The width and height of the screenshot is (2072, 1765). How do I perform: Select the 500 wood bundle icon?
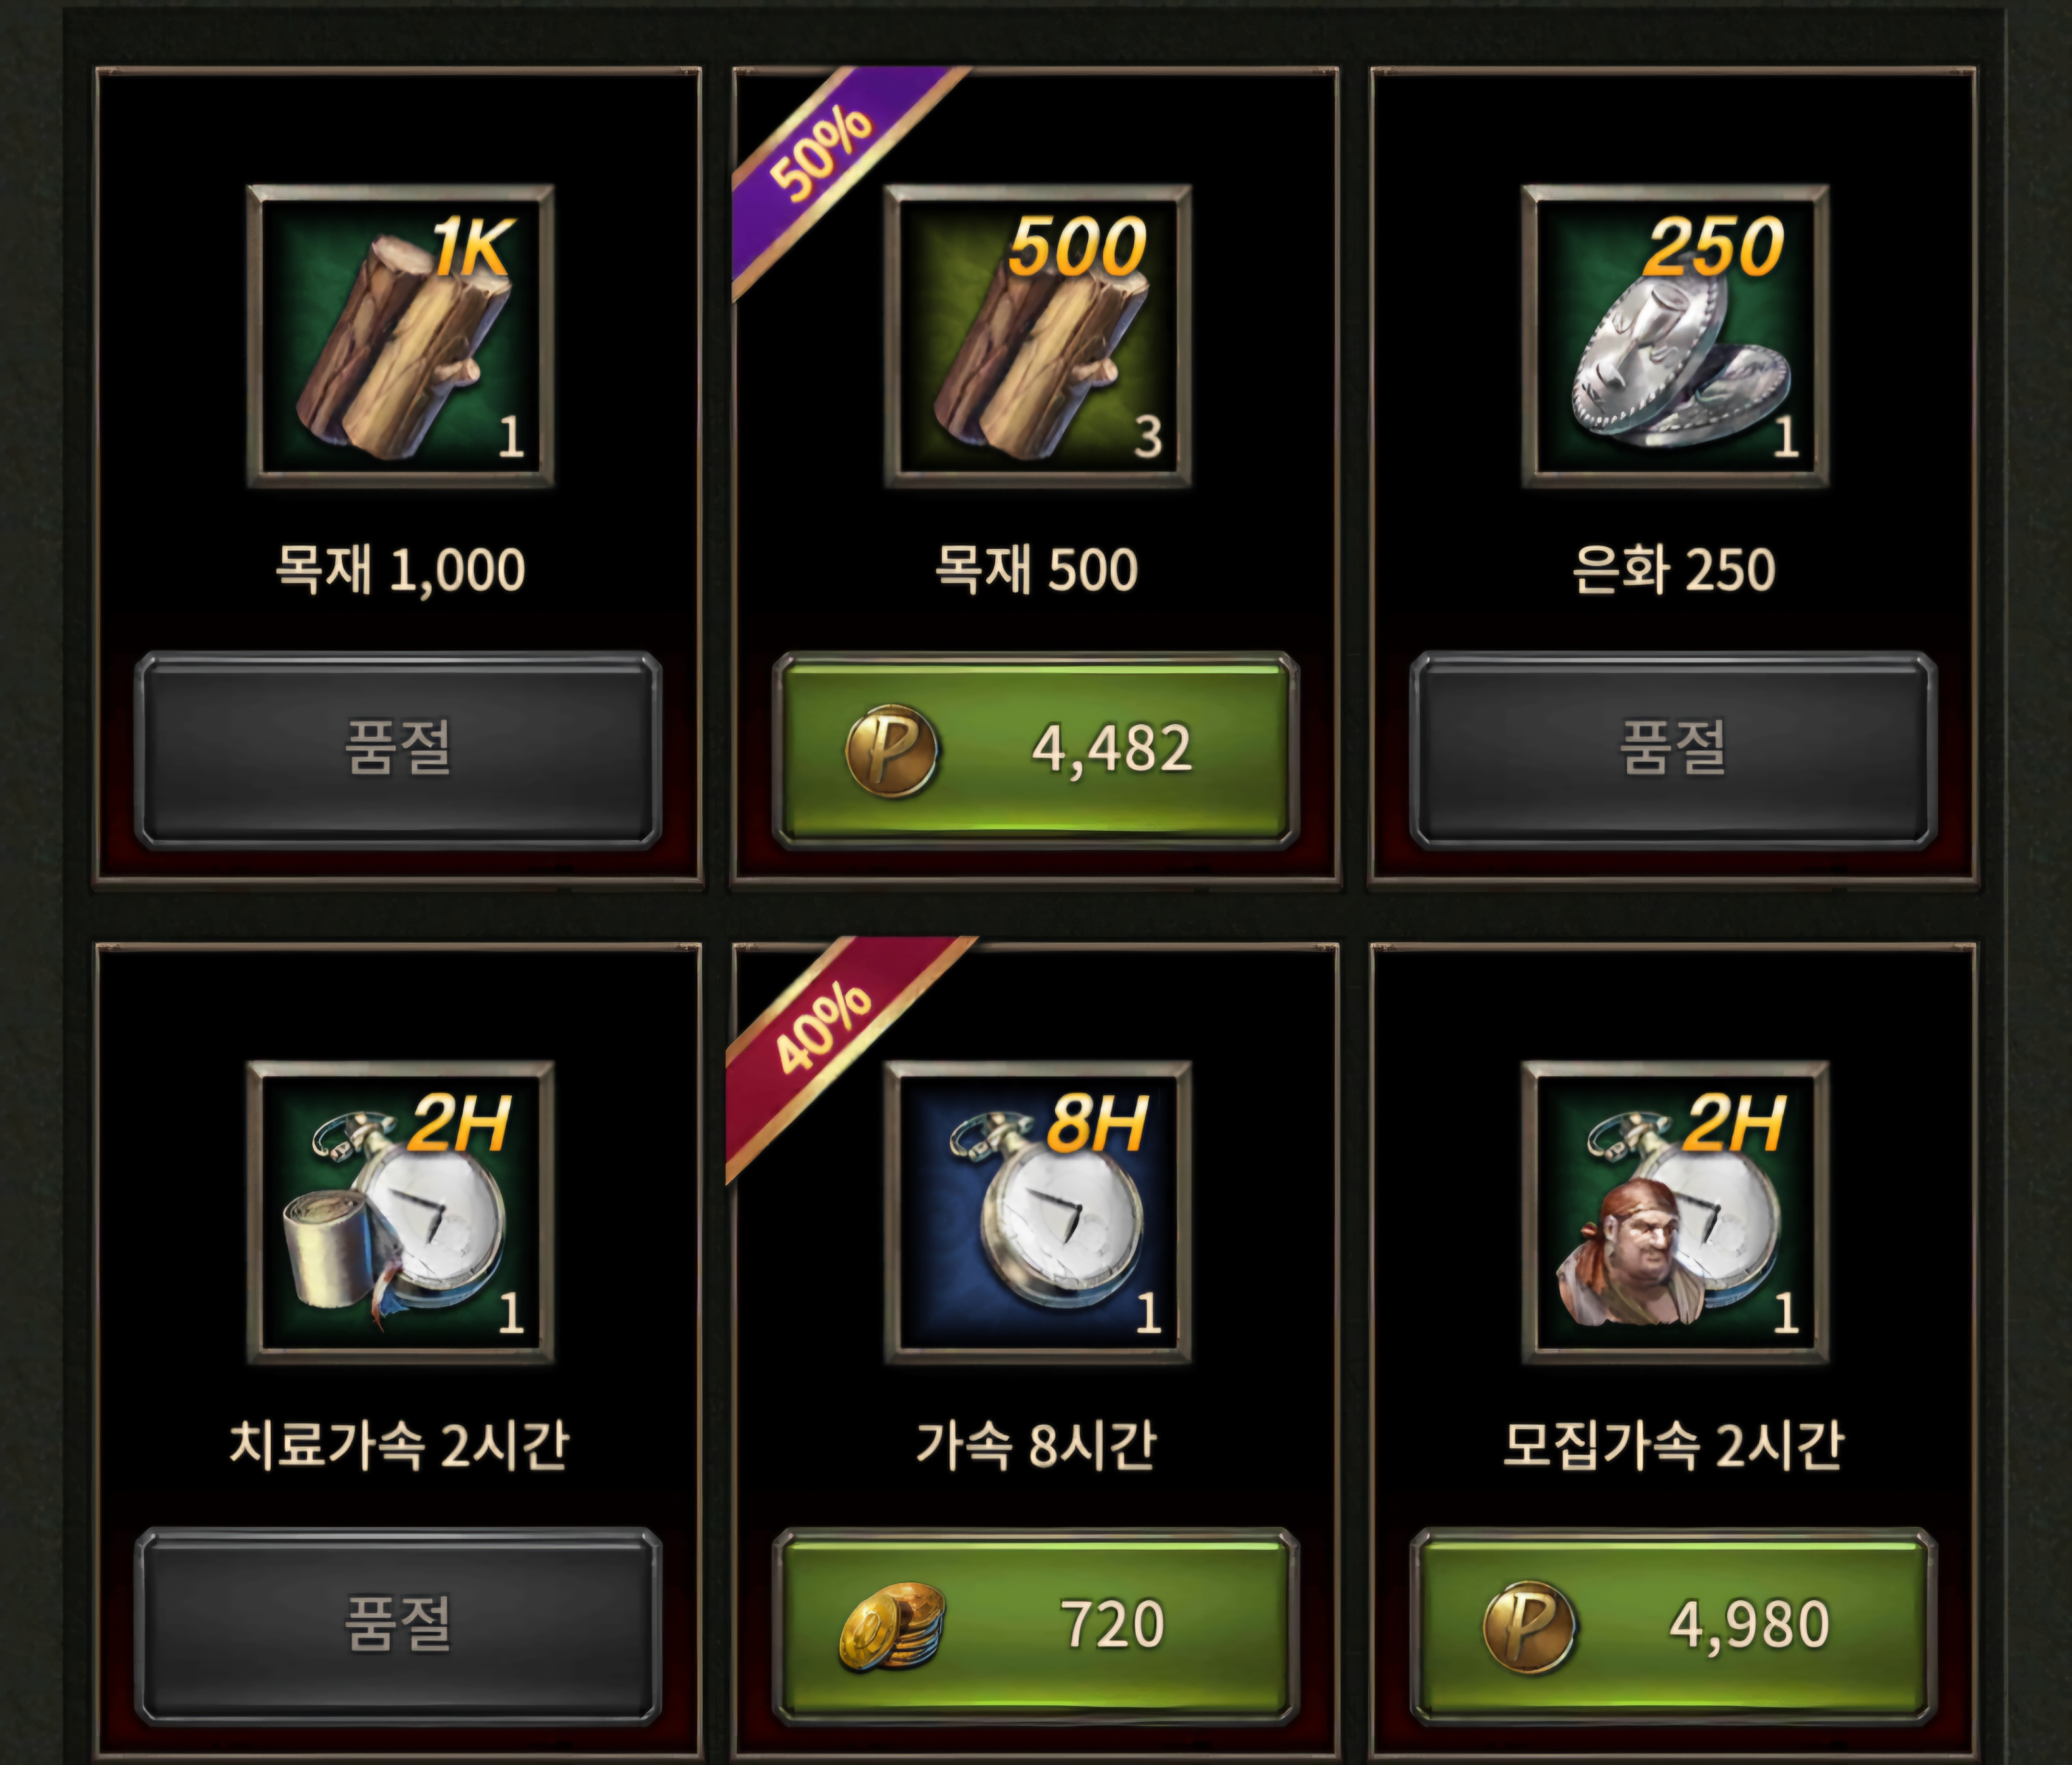point(1037,336)
